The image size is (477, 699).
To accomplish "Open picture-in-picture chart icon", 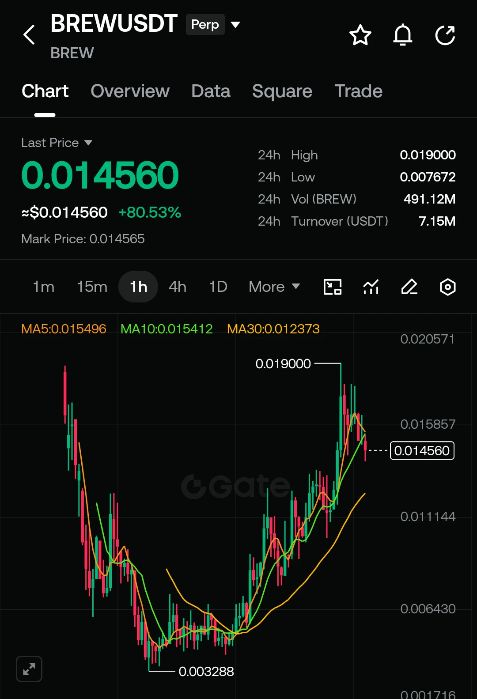I will click(x=333, y=287).
